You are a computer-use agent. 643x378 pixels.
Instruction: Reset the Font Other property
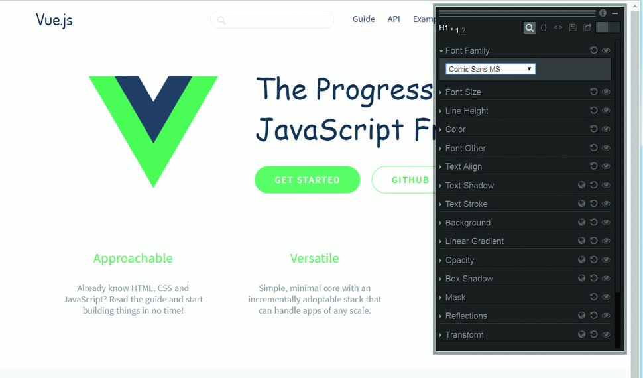tap(593, 148)
